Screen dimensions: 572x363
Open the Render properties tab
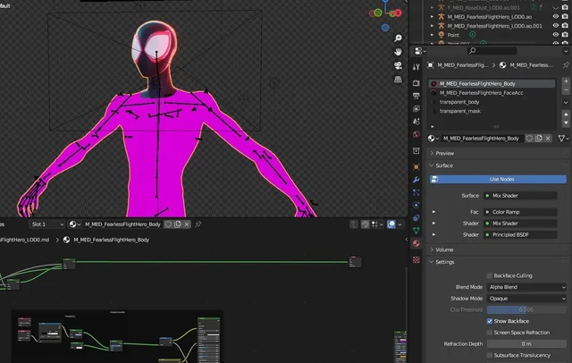(416, 83)
